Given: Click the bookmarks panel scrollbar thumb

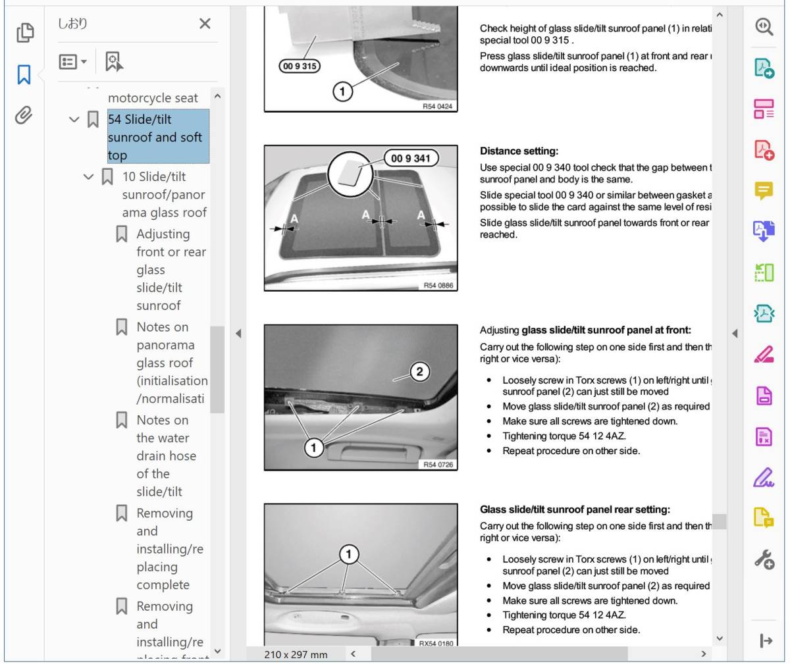Looking at the screenshot, I should pos(217,369).
